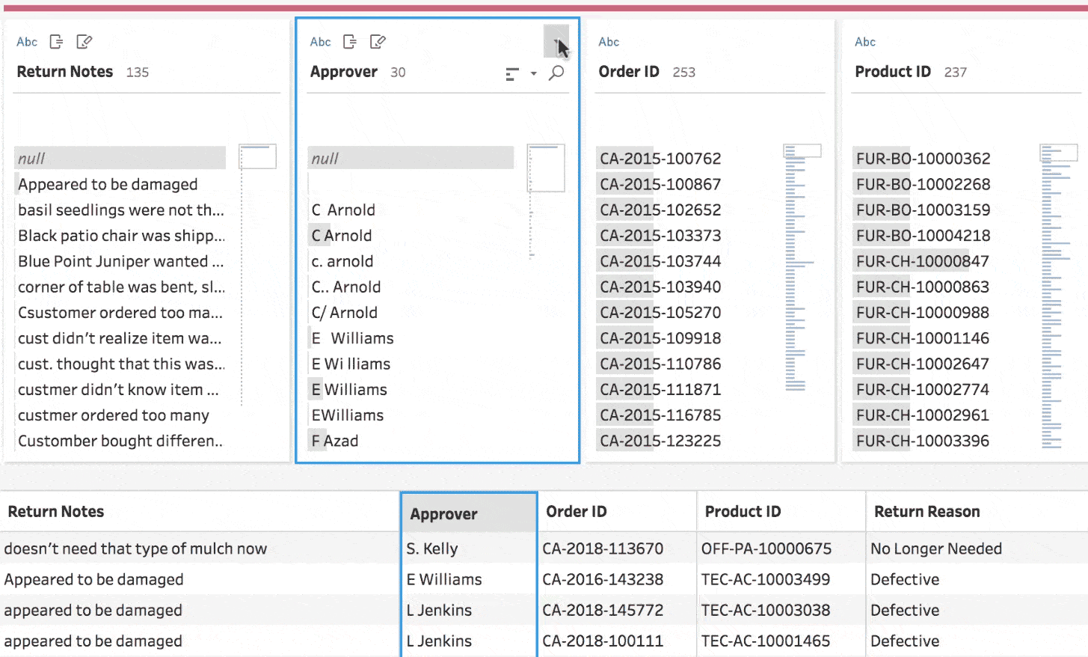Expand the sort options dropdown arrow
Viewport: 1088px width, 657px height.
click(533, 74)
